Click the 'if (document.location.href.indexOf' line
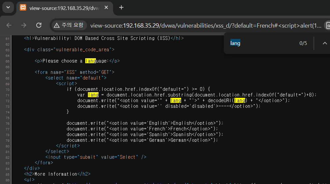Image resolution: width=330 pixels, height=184 pixels. [x=138, y=89]
